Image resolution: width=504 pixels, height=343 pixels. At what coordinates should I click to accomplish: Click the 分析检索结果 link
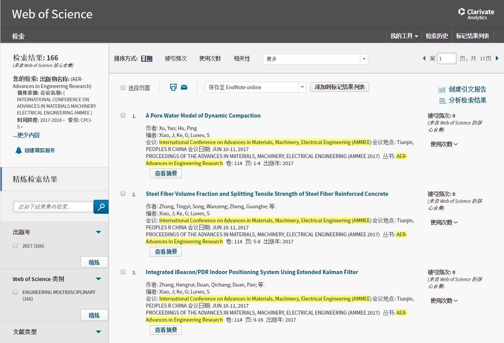click(x=467, y=100)
